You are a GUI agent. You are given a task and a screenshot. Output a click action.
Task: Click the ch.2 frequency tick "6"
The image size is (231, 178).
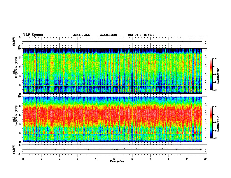pyautogui.click(x=20, y=115)
